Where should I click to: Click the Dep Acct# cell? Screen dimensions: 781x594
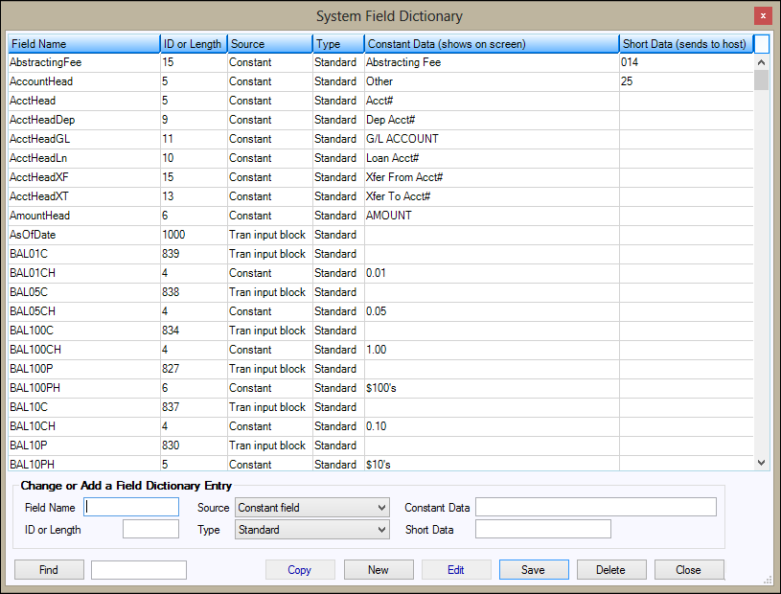pos(493,120)
